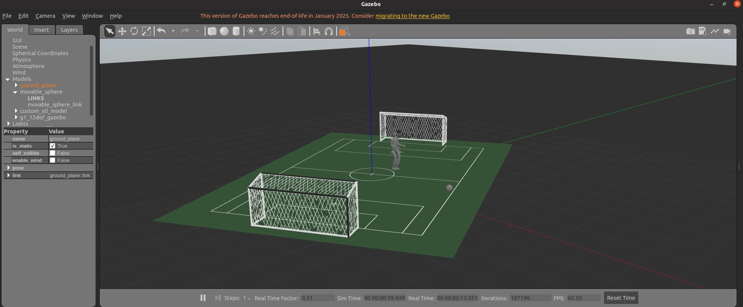This screenshot has width=743, height=307.
Task: Select the Scene tree item
Action: tap(20, 47)
